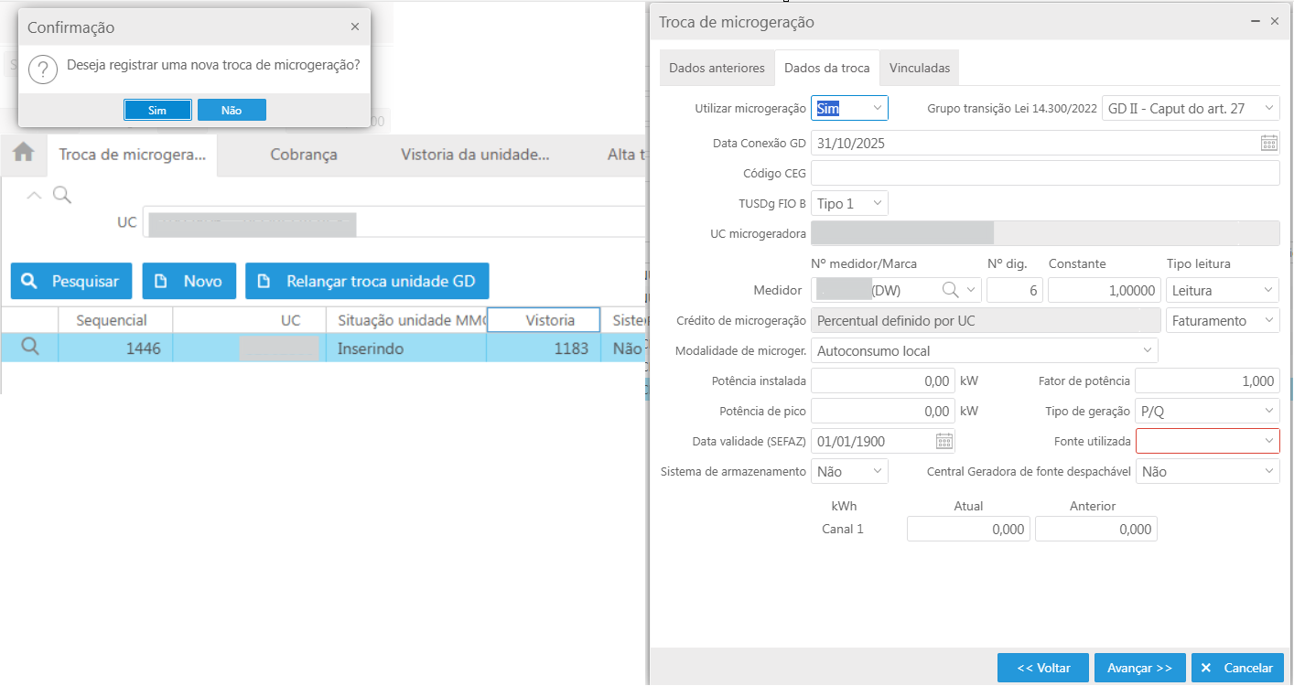1294x686 pixels.
Task: Collapse the search panel with up chevron
Action: 34,195
